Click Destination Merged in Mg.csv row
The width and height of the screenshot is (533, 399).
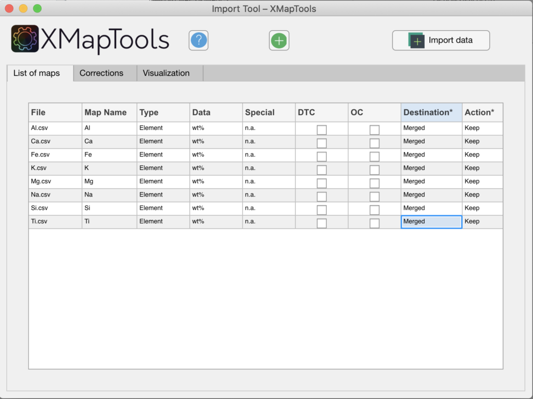click(432, 181)
